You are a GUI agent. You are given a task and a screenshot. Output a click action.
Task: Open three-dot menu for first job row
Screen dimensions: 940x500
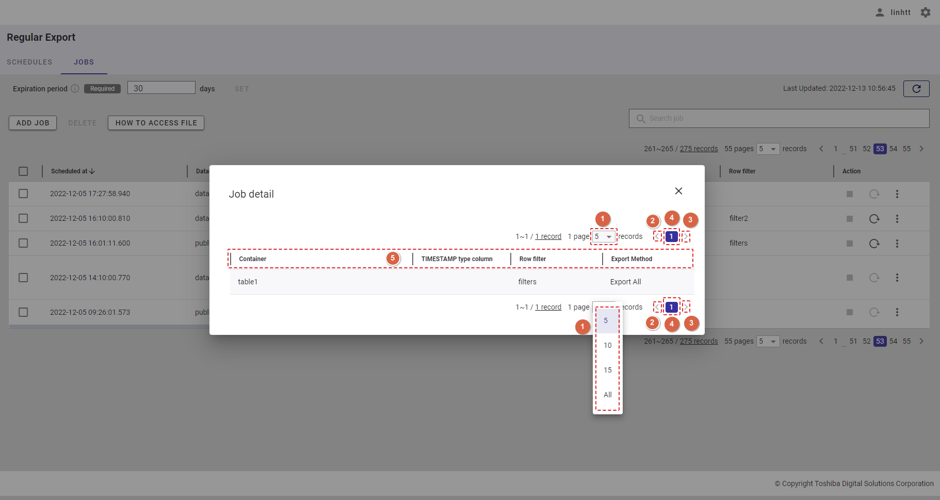pyautogui.click(x=897, y=194)
